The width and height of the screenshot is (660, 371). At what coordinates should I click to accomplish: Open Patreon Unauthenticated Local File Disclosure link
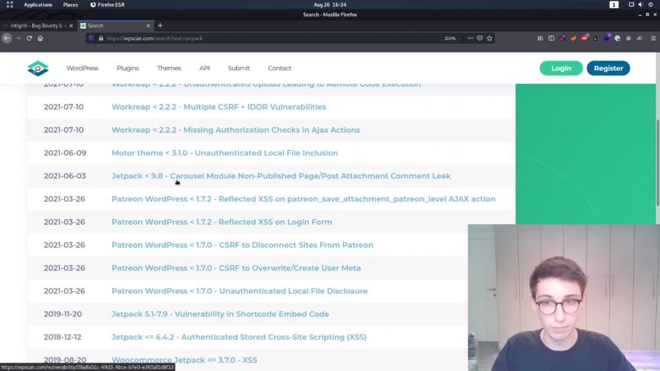(x=239, y=291)
